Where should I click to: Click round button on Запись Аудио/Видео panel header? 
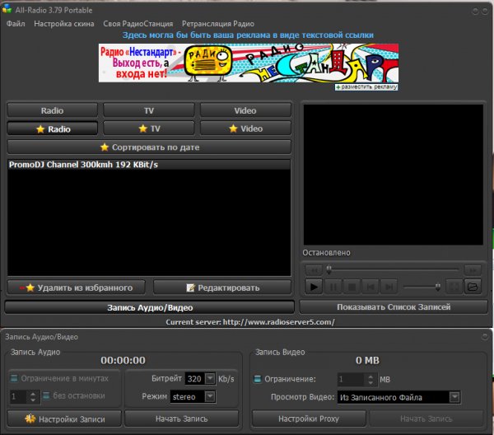pyautogui.click(x=485, y=336)
